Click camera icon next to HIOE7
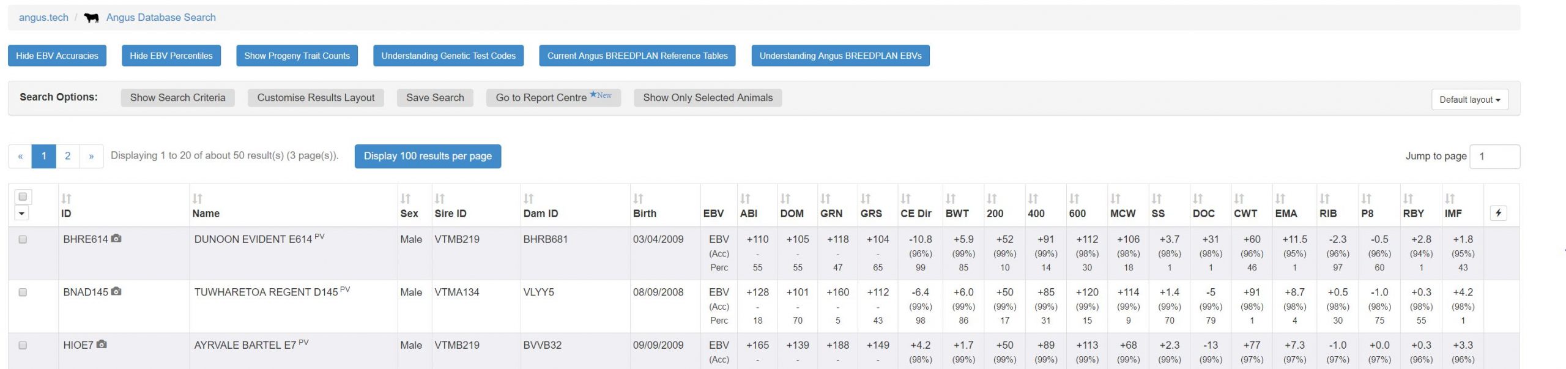The image size is (1566, 369). point(102,345)
